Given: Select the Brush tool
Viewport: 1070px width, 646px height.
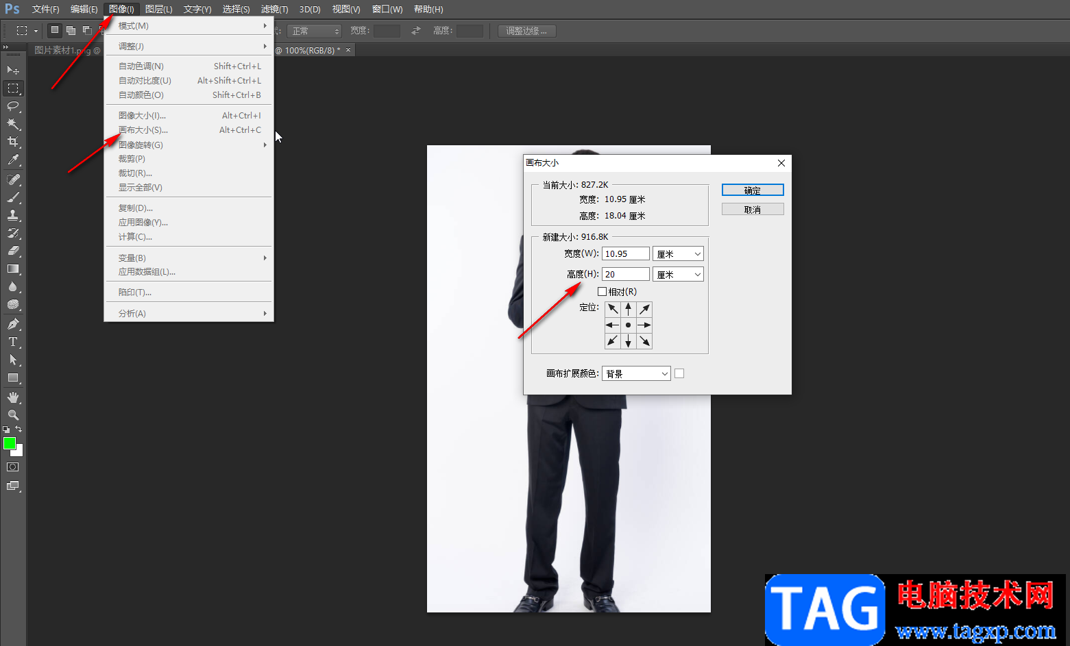Looking at the screenshot, I should (13, 197).
